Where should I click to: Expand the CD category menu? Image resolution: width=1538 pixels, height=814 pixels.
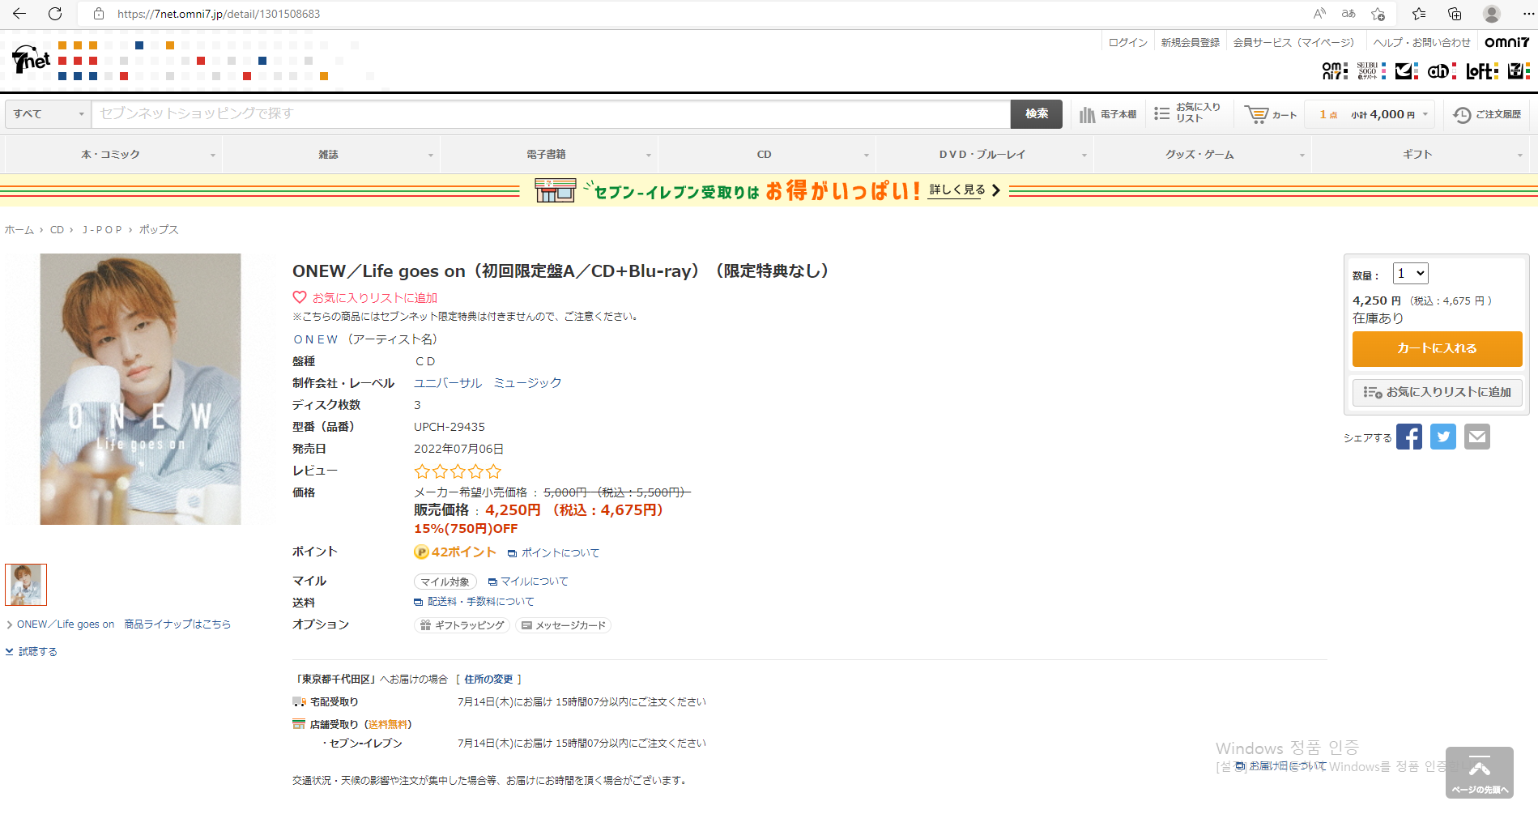click(767, 154)
